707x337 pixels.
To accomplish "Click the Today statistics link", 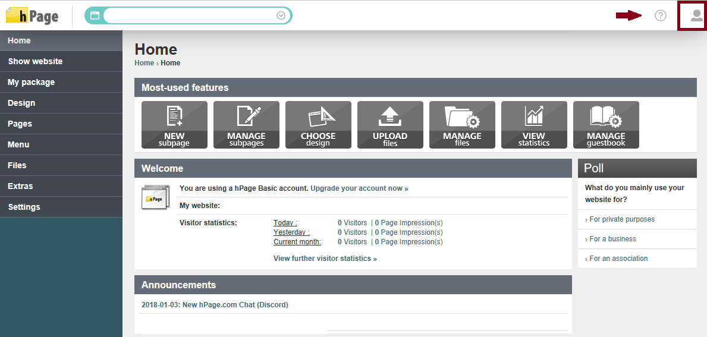I will click(x=285, y=222).
